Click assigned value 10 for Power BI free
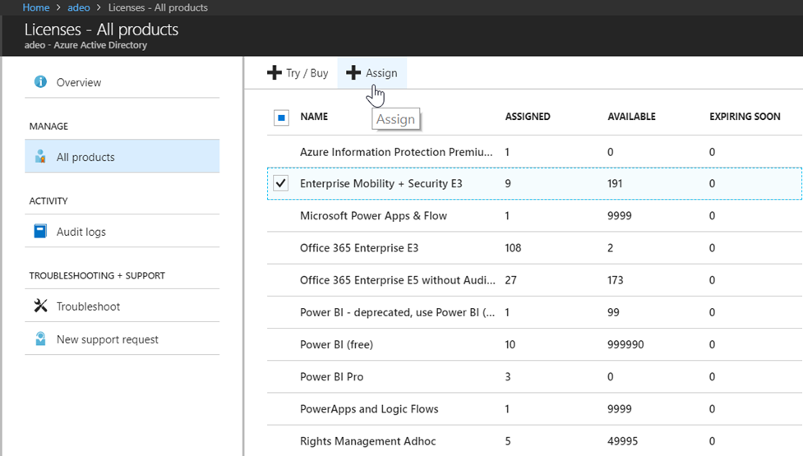803x456 pixels. point(510,344)
